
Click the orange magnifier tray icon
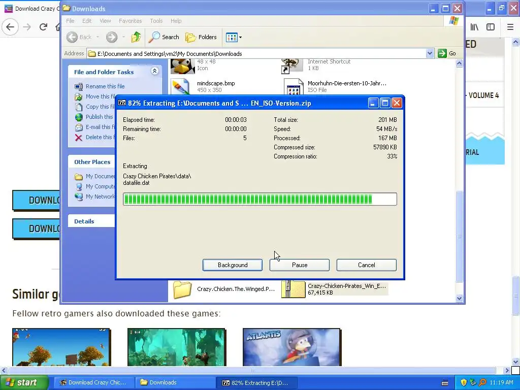click(x=482, y=382)
